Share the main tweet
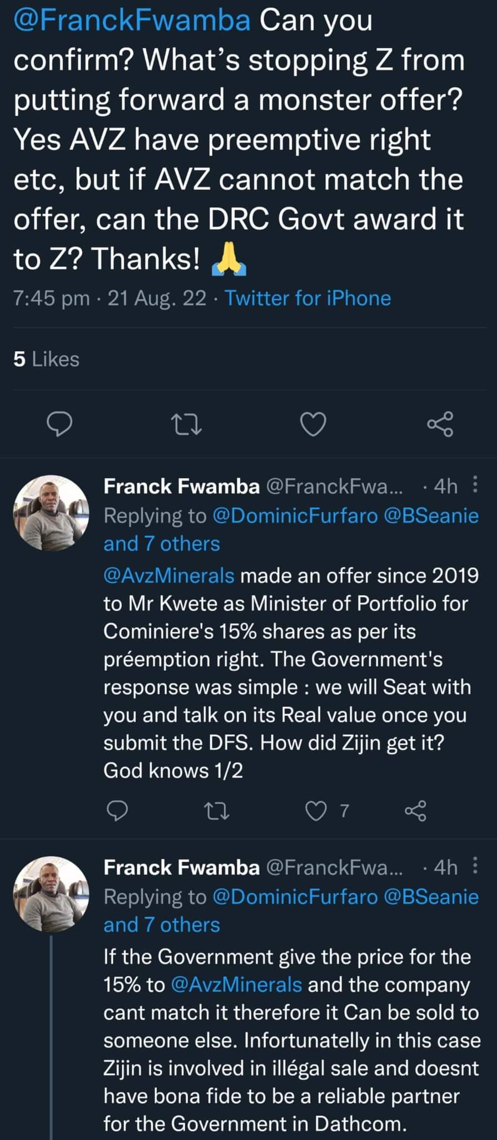 click(440, 425)
